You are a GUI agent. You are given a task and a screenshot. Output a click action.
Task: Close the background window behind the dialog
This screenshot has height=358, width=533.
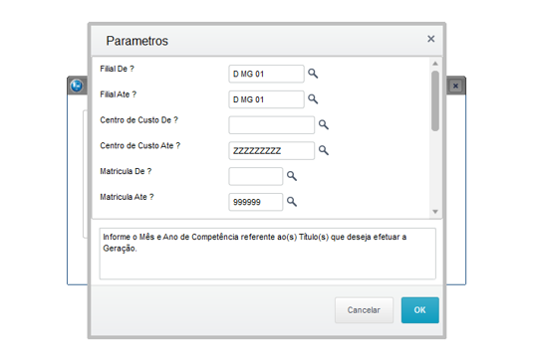(455, 86)
